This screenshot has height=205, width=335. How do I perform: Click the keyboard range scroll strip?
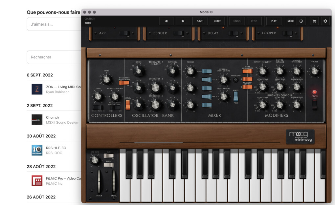pos(200,142)
